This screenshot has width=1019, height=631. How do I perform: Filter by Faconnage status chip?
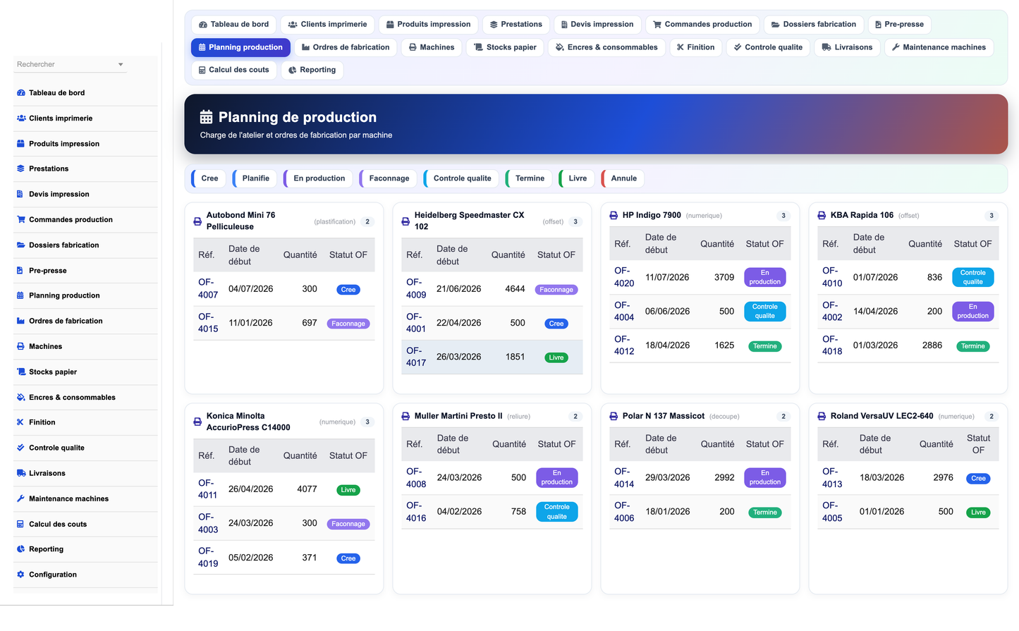point(388,178)
